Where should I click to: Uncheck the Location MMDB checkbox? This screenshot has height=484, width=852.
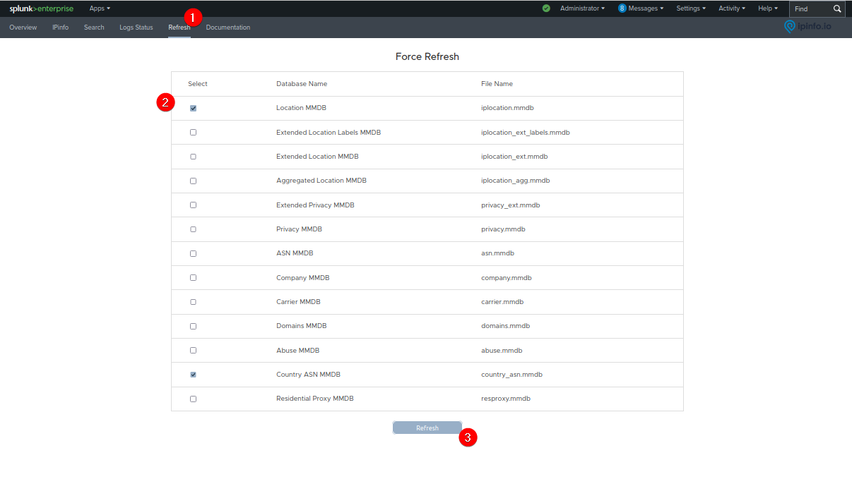point(193,107)
